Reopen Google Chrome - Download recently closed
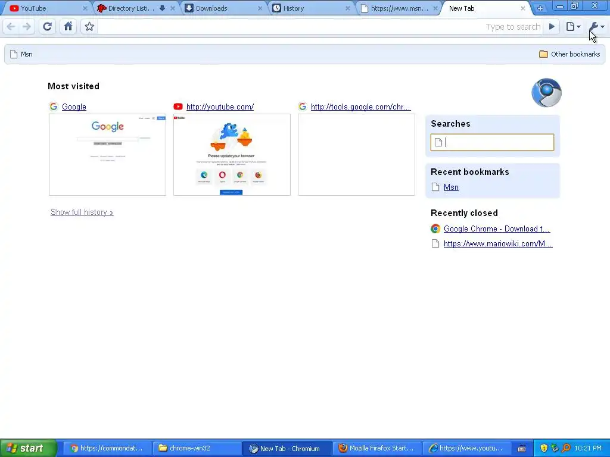 (x=497, y=229)
